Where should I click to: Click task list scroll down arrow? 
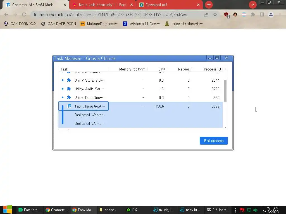tap(225, 127)
